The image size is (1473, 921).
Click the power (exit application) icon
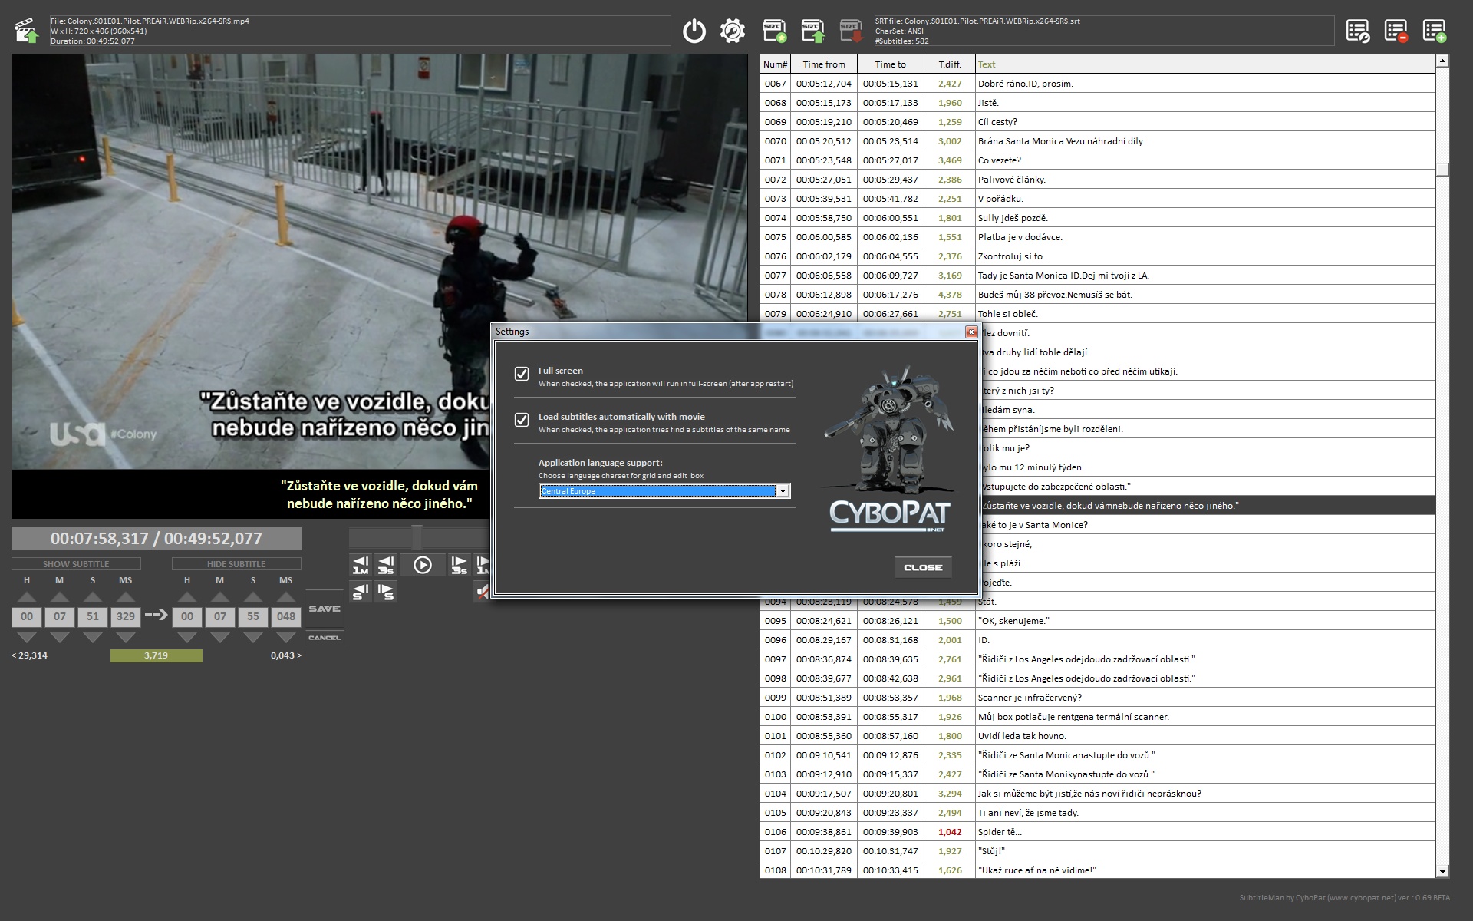[x=694, y=31]
